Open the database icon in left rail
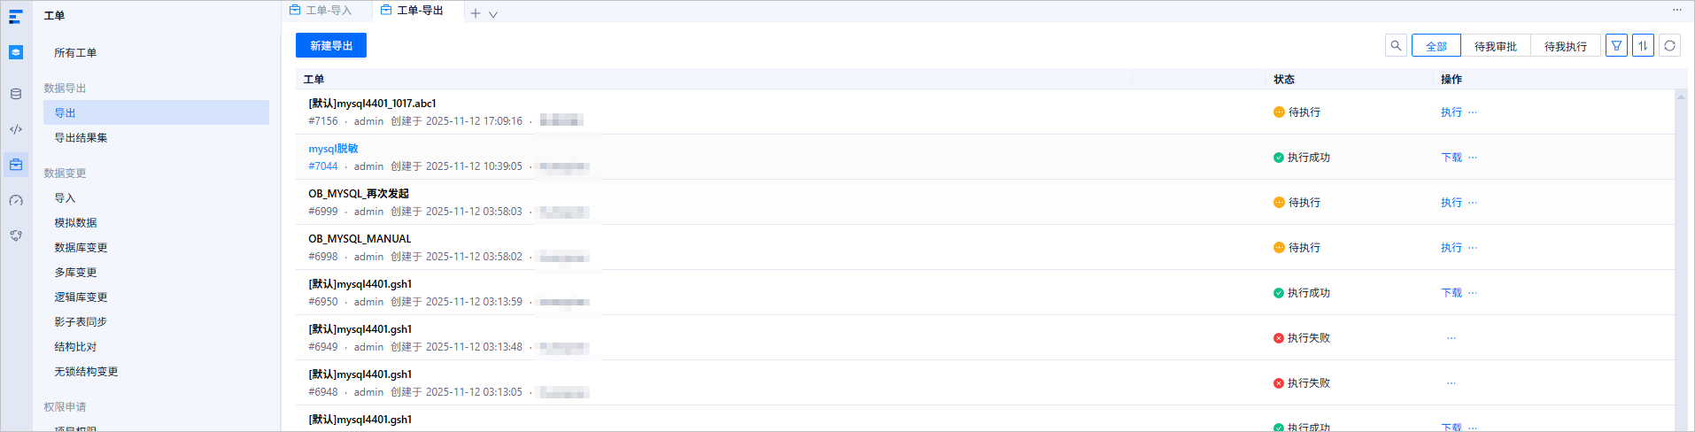Image resolution: width=1695 pixels, height=432 pixels. click(16, 94)
